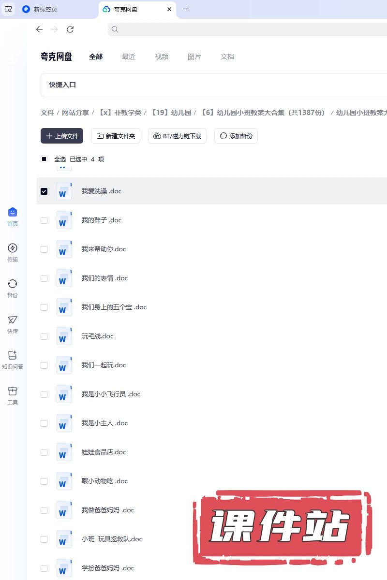The image size is (387, 580).
Task: Open the 快传 quick transfer icon
Action: pos(13,320)
